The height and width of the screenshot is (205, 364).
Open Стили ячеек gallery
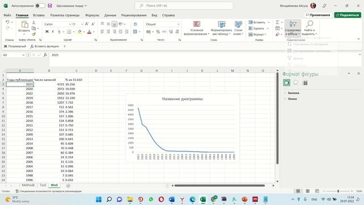click(238, 28)
